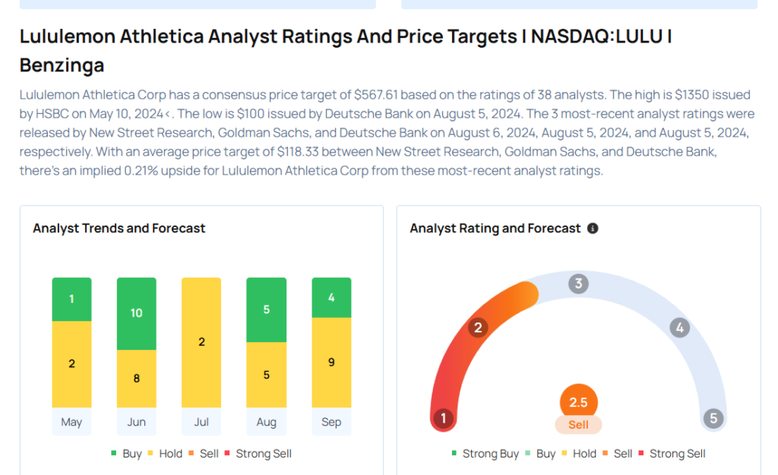
Task: Select the May month label
Action: pos(71,422)
